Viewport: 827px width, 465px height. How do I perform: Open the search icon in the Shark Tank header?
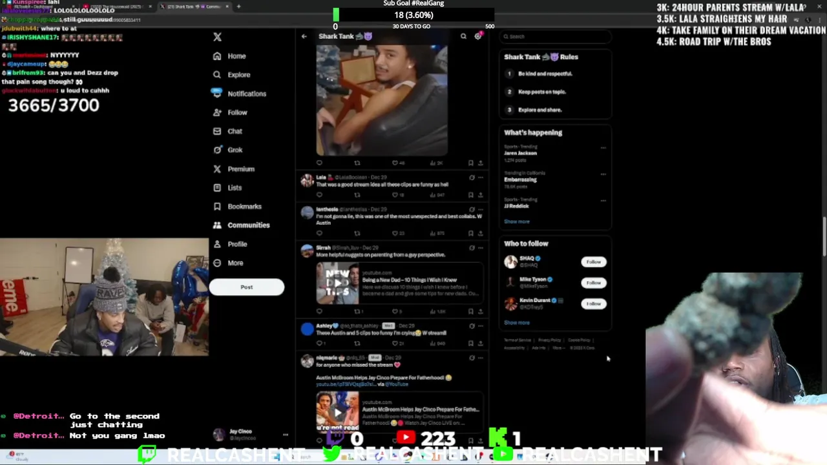(463, 36)
